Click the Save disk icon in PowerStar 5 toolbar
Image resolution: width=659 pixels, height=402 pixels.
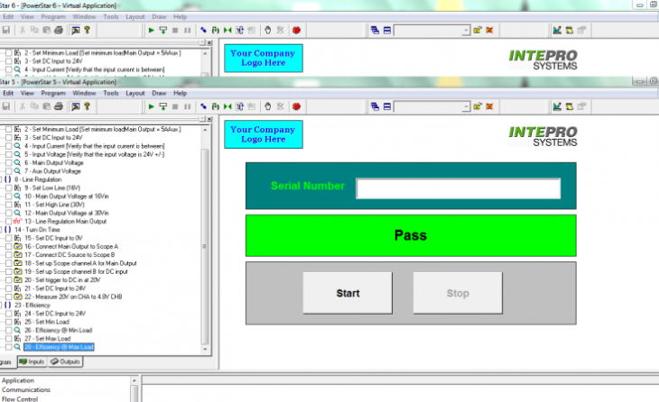point(6,106)
